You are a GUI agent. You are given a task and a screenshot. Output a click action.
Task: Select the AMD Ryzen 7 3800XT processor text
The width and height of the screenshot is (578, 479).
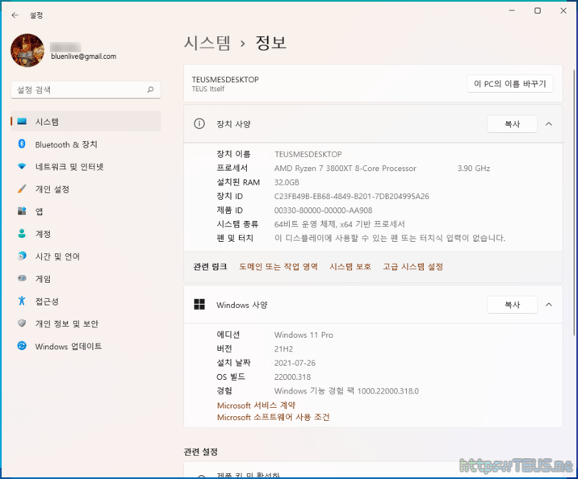(x=345, y=169)
